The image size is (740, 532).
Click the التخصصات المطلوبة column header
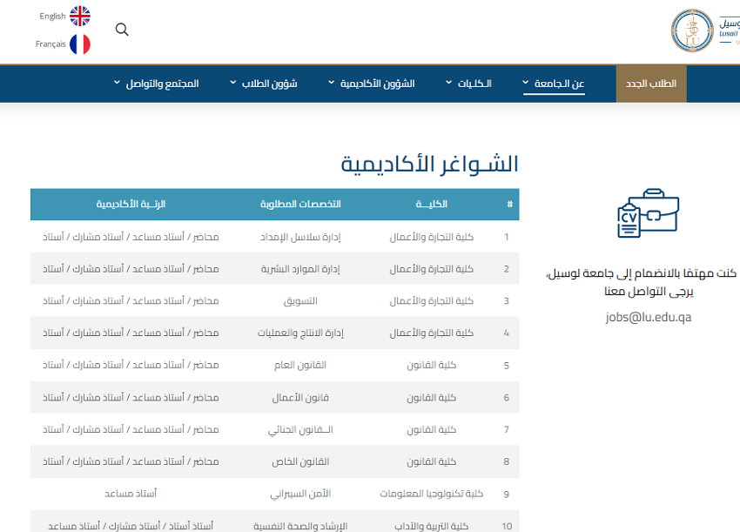pyautogui.click(x=300, y=205)
